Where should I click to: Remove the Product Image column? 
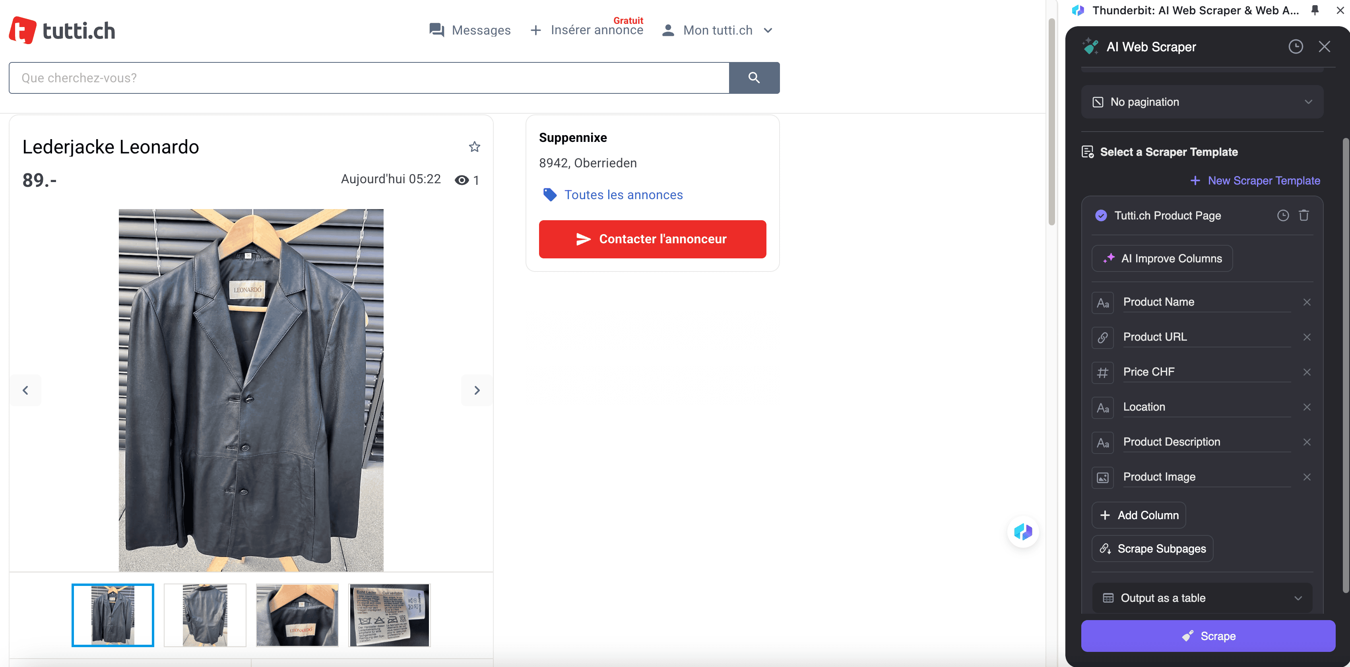click(x=1307, y=477)
